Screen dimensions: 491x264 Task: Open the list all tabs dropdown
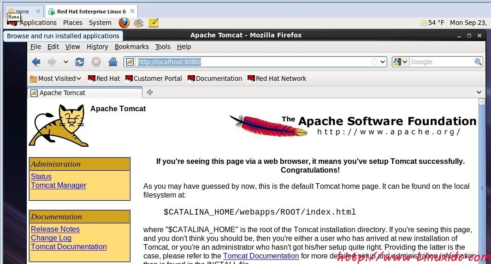coord(479,92)
